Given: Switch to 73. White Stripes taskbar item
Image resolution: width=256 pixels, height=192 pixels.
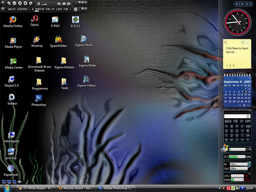Looking at the screenshot, I should click(x=36, y=188).
